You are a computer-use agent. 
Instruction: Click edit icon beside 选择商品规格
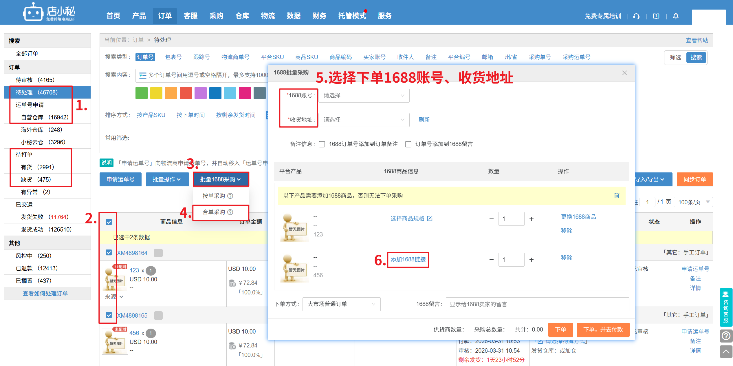pyautogui.click(x=430, y=218)
